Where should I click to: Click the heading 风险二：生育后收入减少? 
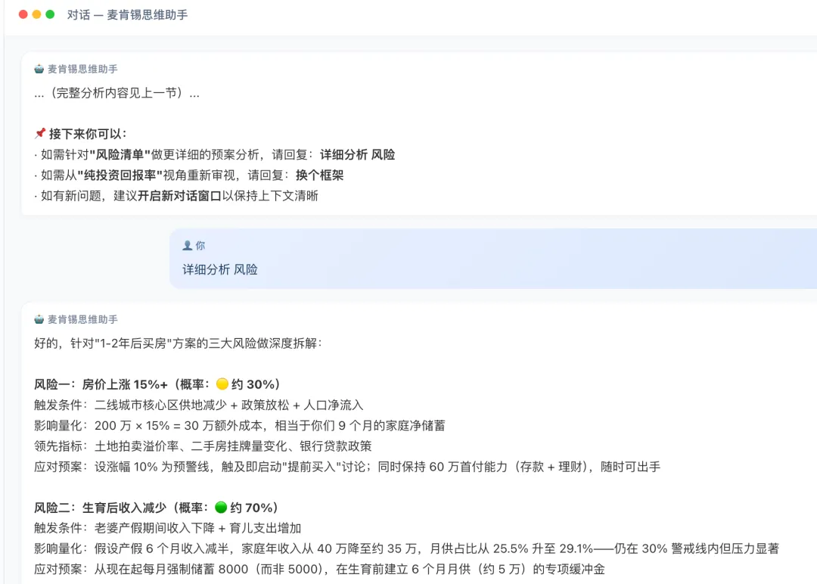[x=157, y=508]
